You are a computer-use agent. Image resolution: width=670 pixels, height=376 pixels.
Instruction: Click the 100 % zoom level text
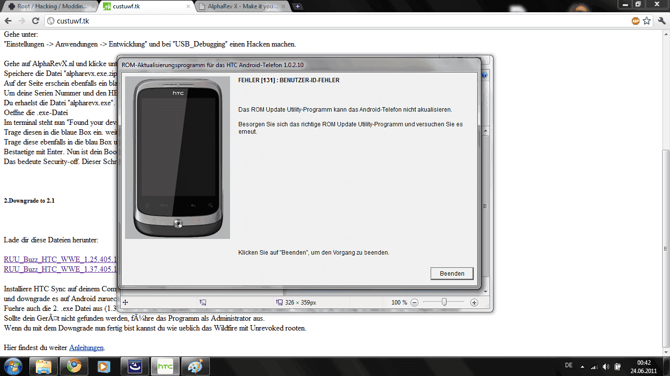point(399,303)
